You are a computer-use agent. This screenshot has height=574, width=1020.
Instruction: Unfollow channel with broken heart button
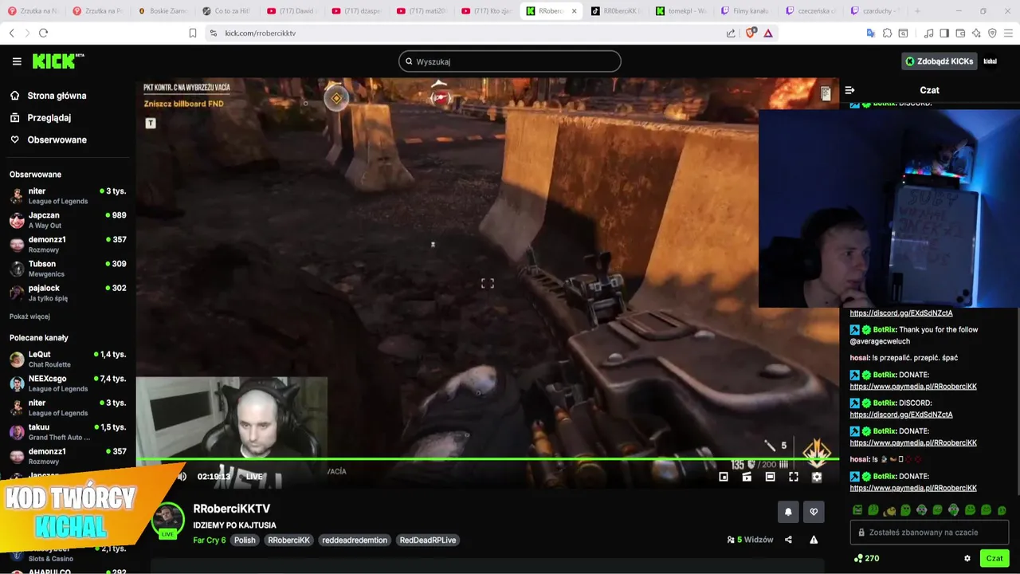coord(814,512)
